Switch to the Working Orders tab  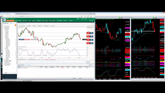tap(21, 65)
